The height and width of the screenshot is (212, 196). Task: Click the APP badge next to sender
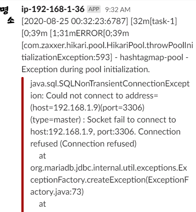click(x=94, y=9)
